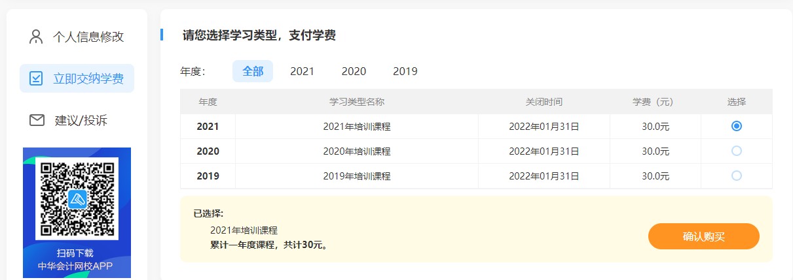Screen dimensions: 793x280
Task: Click the 2020年培训课程 course name cell
Action: pyautogui.click(x=357, y=151)
